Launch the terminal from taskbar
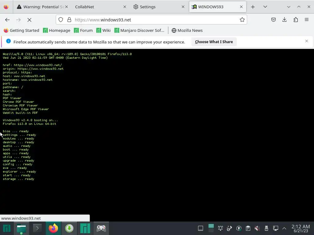Viewport: 314px width, 235px height. [37, 228]
